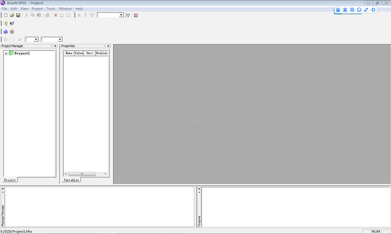The width and height of the screenshot is (391, 234).
Task: Open the emoji smiley icon in IME bar
Action: coord(359,10)
